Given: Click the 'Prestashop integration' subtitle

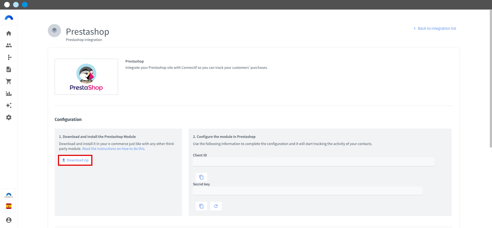Looking at the screenshot, I should [x=84, y=40].
